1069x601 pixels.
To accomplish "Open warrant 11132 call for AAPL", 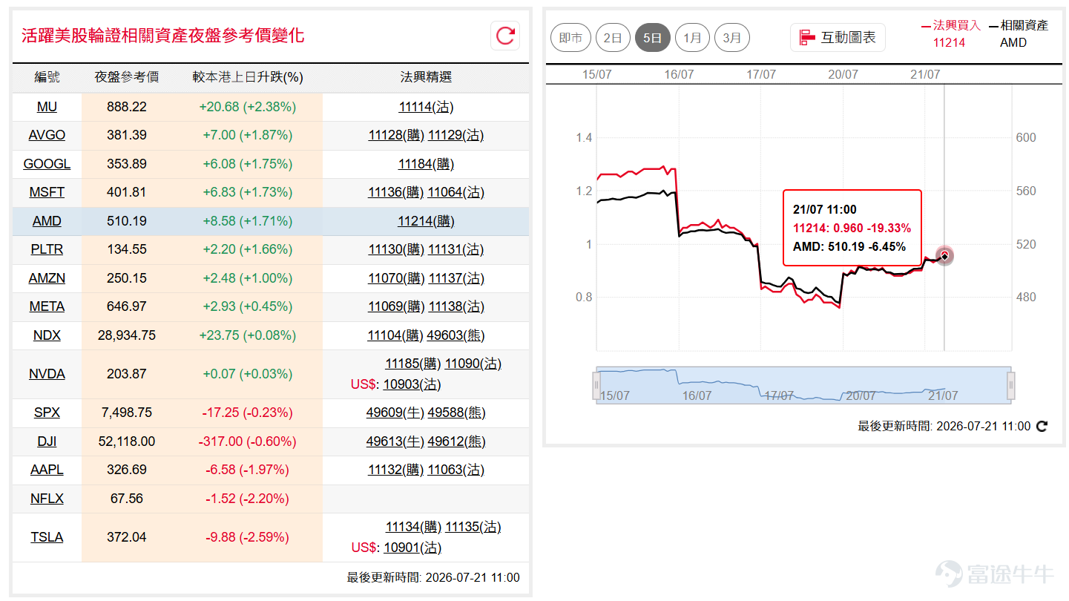I will pos(396,470).
